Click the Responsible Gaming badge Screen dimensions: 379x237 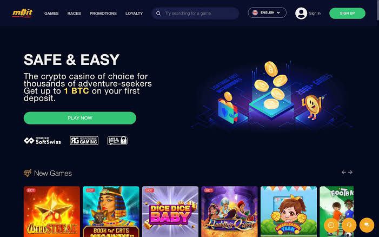click(84, 141)
